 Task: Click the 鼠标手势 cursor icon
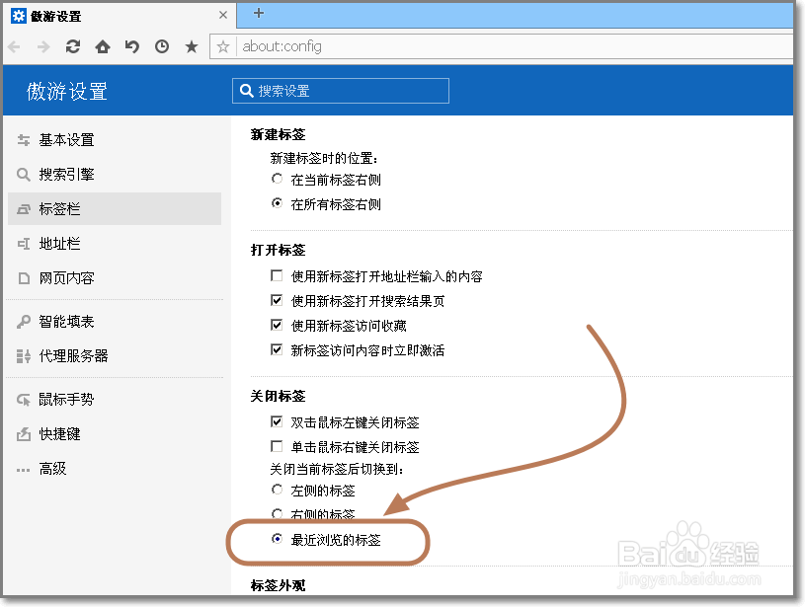point(23,399)
